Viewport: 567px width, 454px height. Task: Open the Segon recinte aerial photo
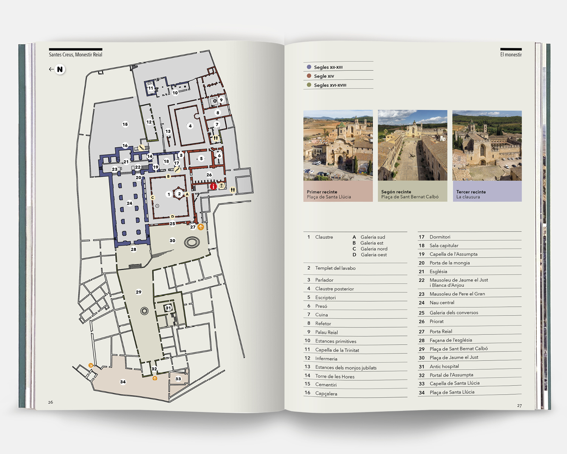pyautogui.click(x=412, y=145)
